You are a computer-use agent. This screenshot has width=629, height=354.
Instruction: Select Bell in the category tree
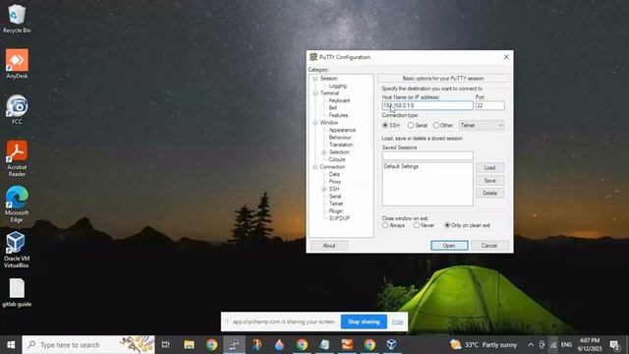pyautogui.click(x=333, y=108)
